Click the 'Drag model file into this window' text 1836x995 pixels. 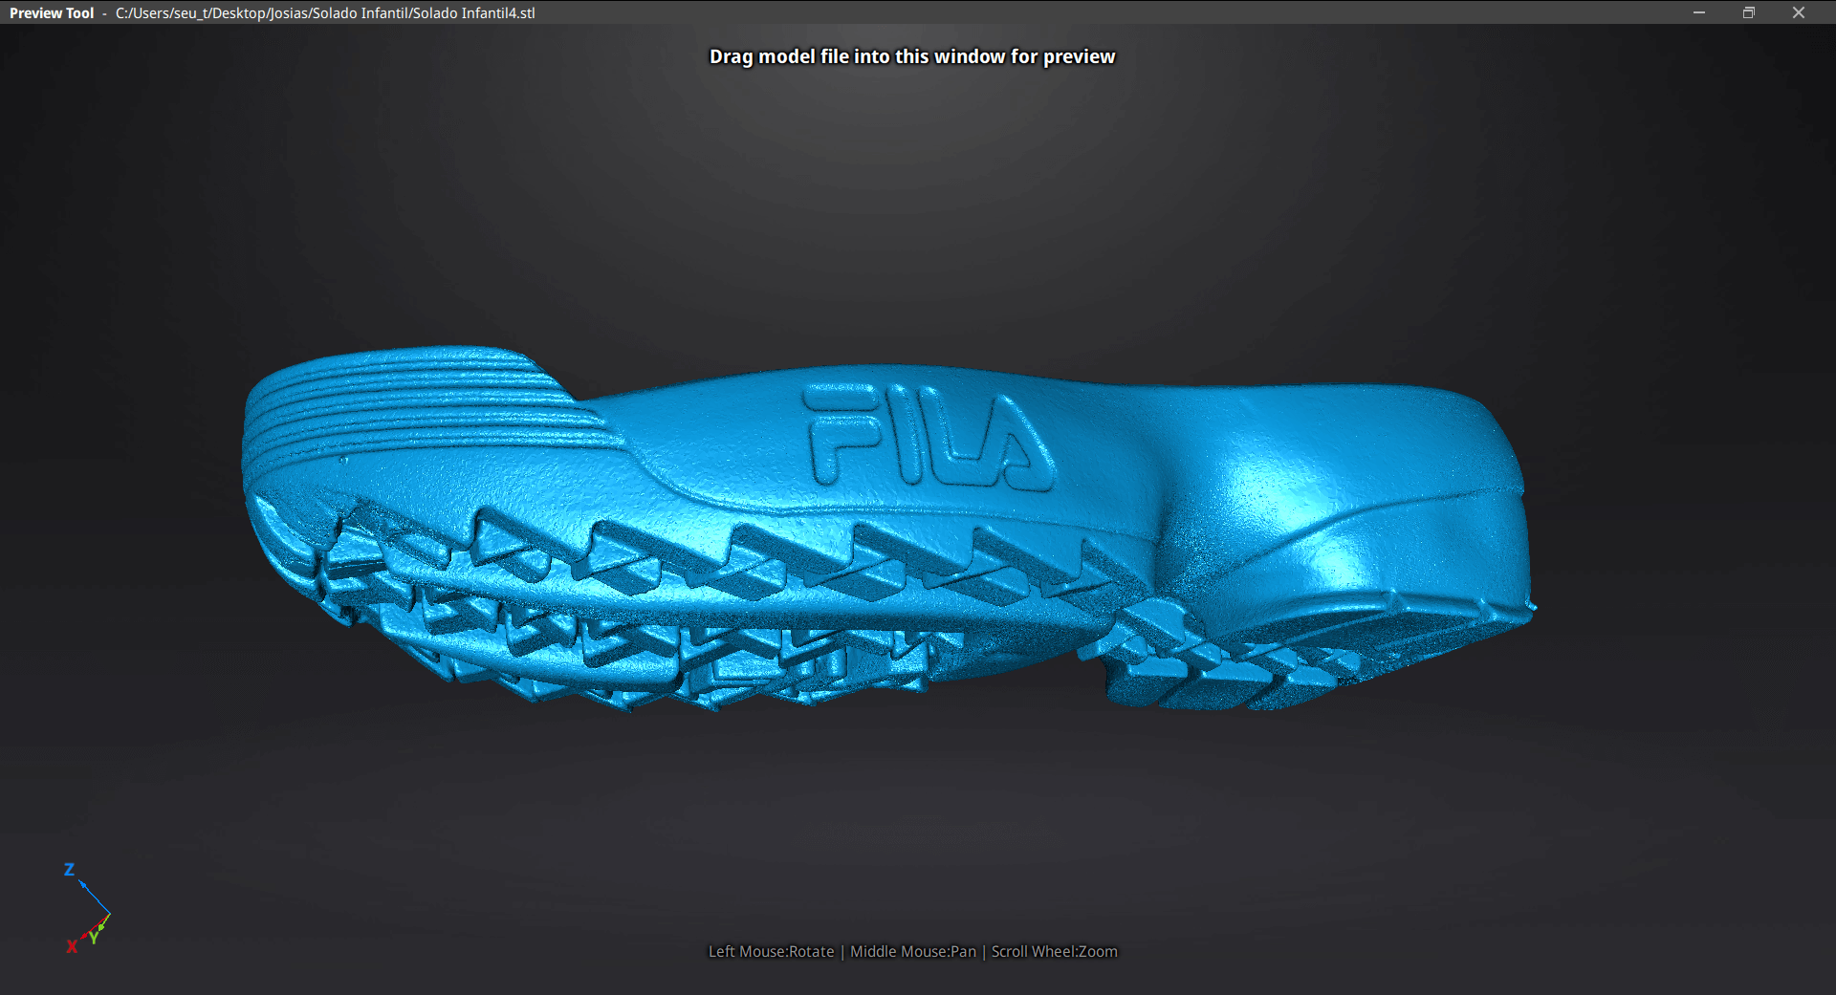[912, 56]
